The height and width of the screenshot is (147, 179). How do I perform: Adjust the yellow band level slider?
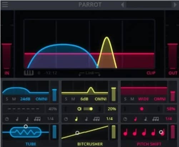click(114, 94)
